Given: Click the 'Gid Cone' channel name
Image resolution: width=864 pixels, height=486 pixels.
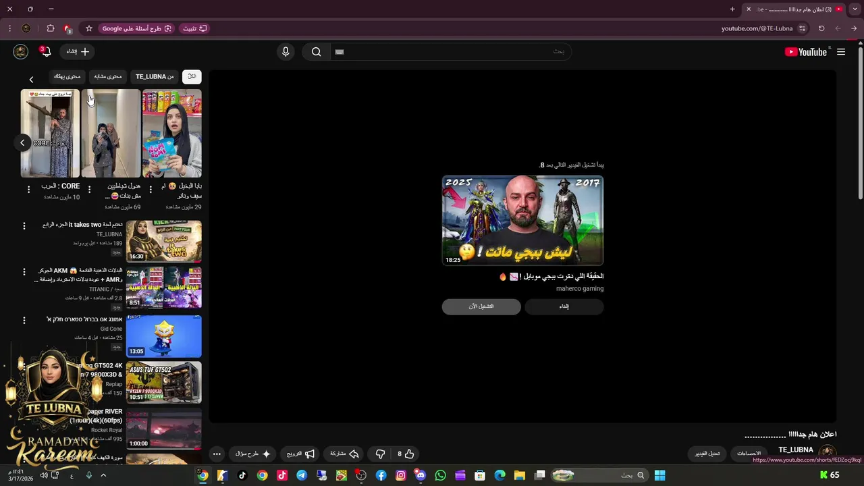Looking at the screenshot, I should (x=111, y=329).
